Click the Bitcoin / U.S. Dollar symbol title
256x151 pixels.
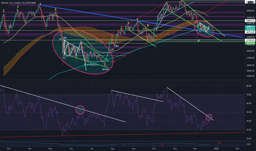pos(11,3)
